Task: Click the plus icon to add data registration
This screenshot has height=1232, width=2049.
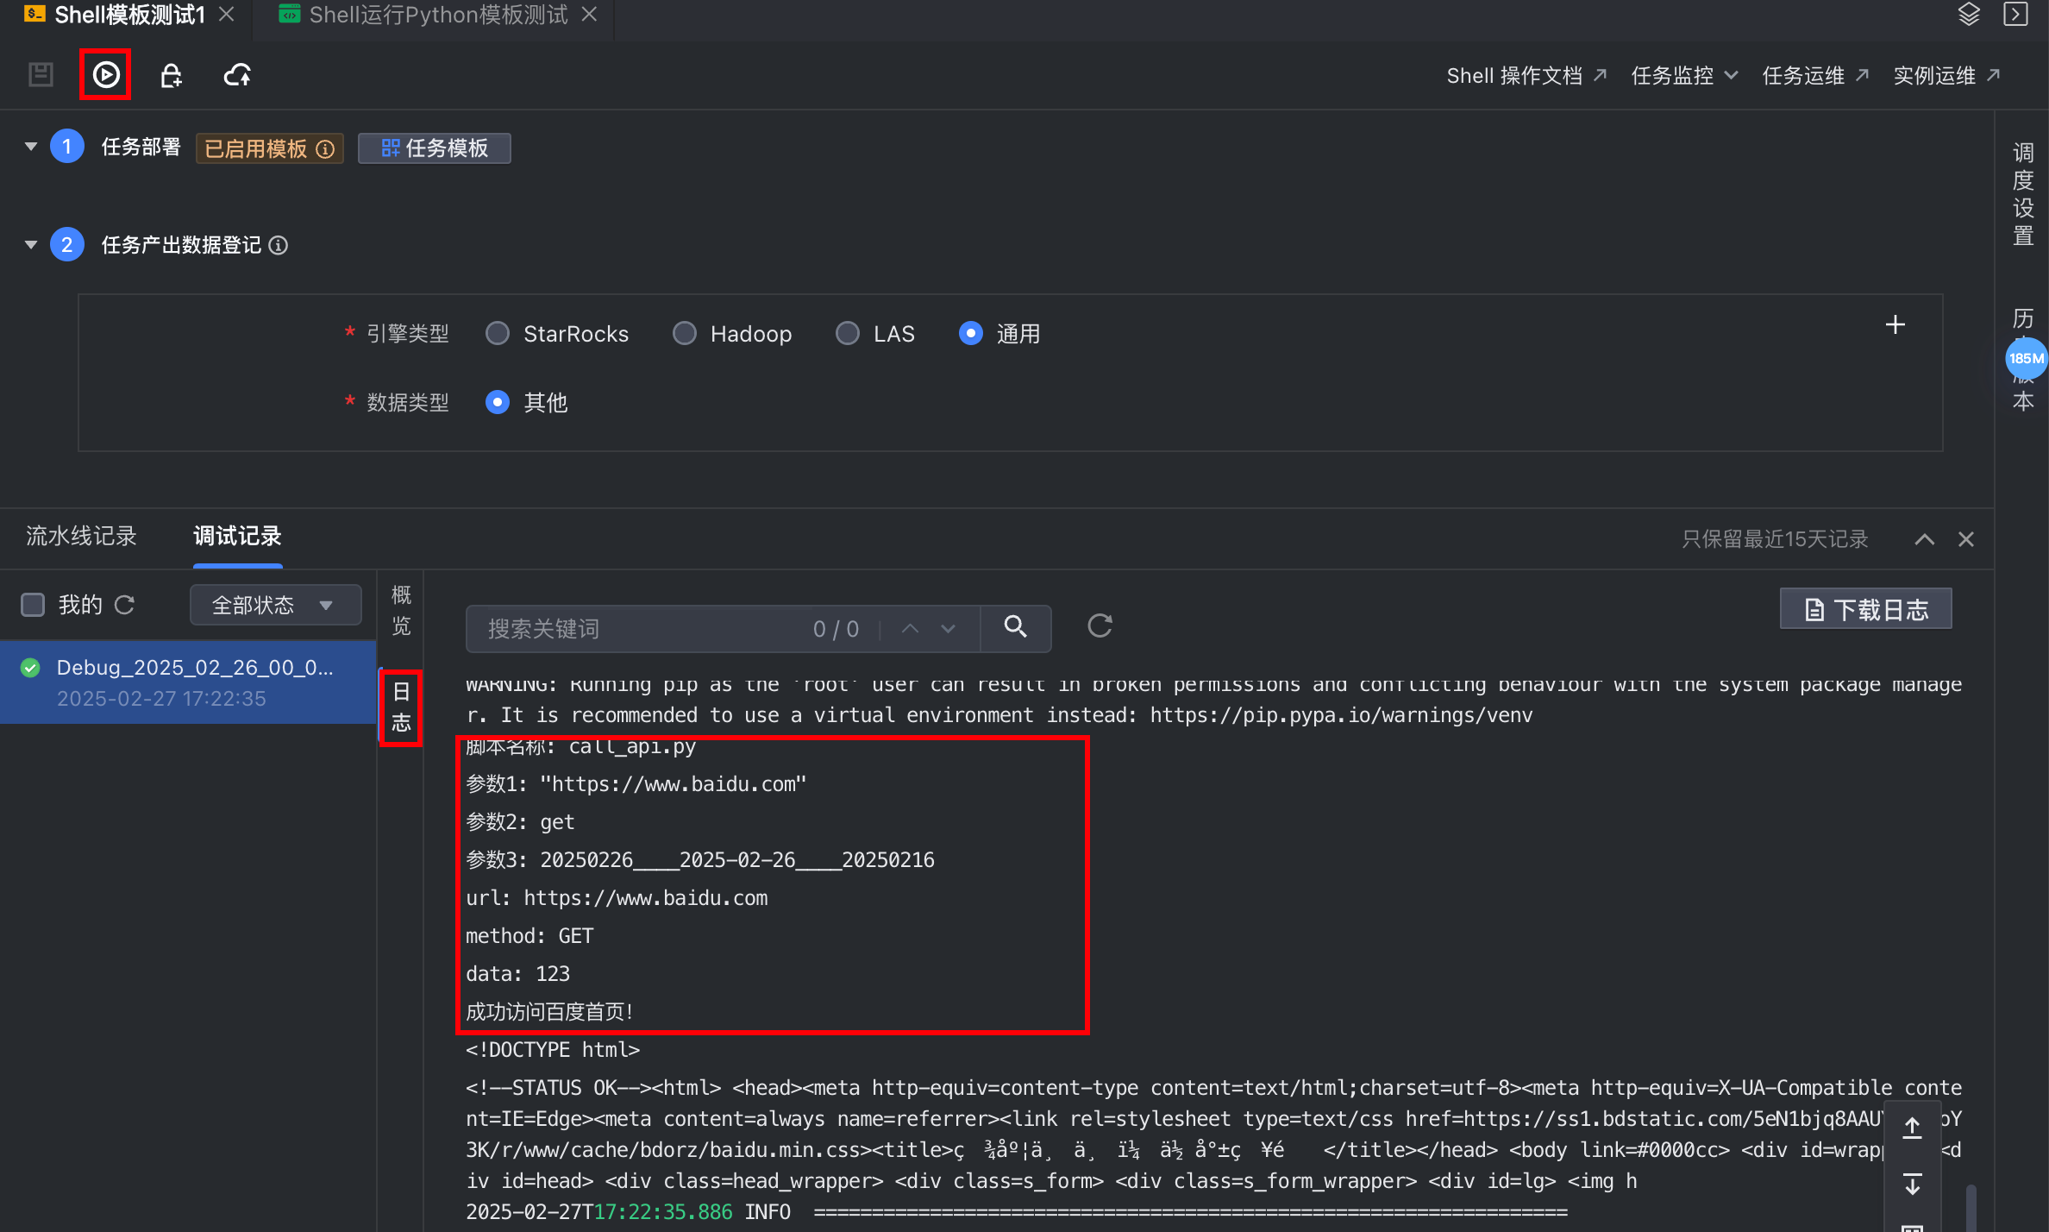Action: point(1895,325)
